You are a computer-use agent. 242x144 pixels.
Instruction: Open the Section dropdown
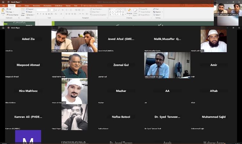(x=31, y=15)
